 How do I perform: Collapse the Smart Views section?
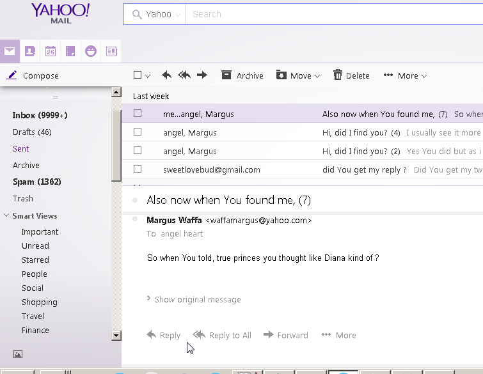coord(6,215)
